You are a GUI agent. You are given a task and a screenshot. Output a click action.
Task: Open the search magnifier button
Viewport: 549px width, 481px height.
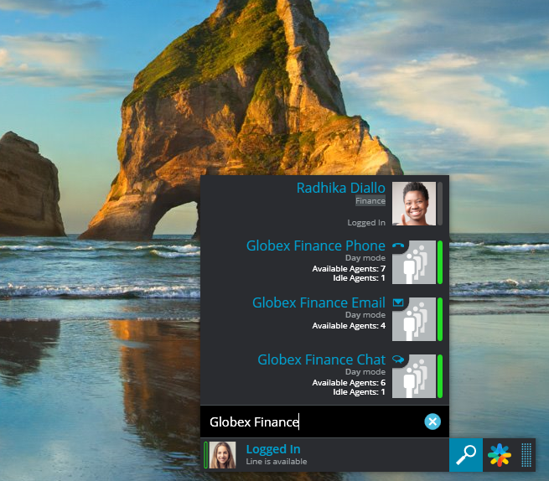[466, 455]
